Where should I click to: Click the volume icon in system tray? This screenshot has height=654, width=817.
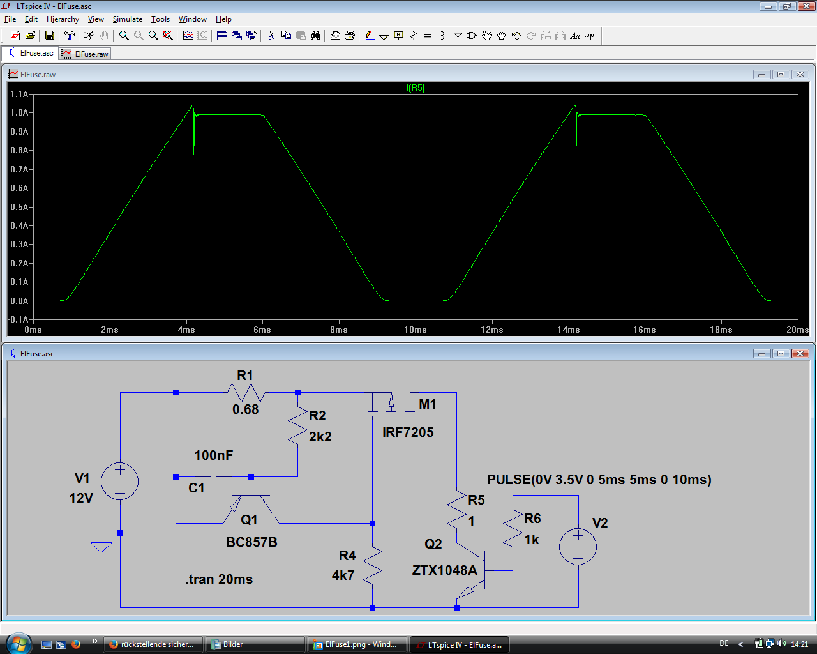pos(783,644)
